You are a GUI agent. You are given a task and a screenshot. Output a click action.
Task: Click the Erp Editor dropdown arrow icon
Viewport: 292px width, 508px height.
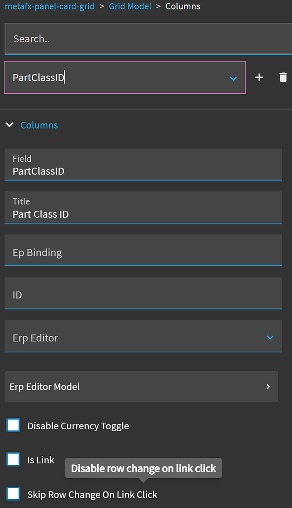(270, 337)
